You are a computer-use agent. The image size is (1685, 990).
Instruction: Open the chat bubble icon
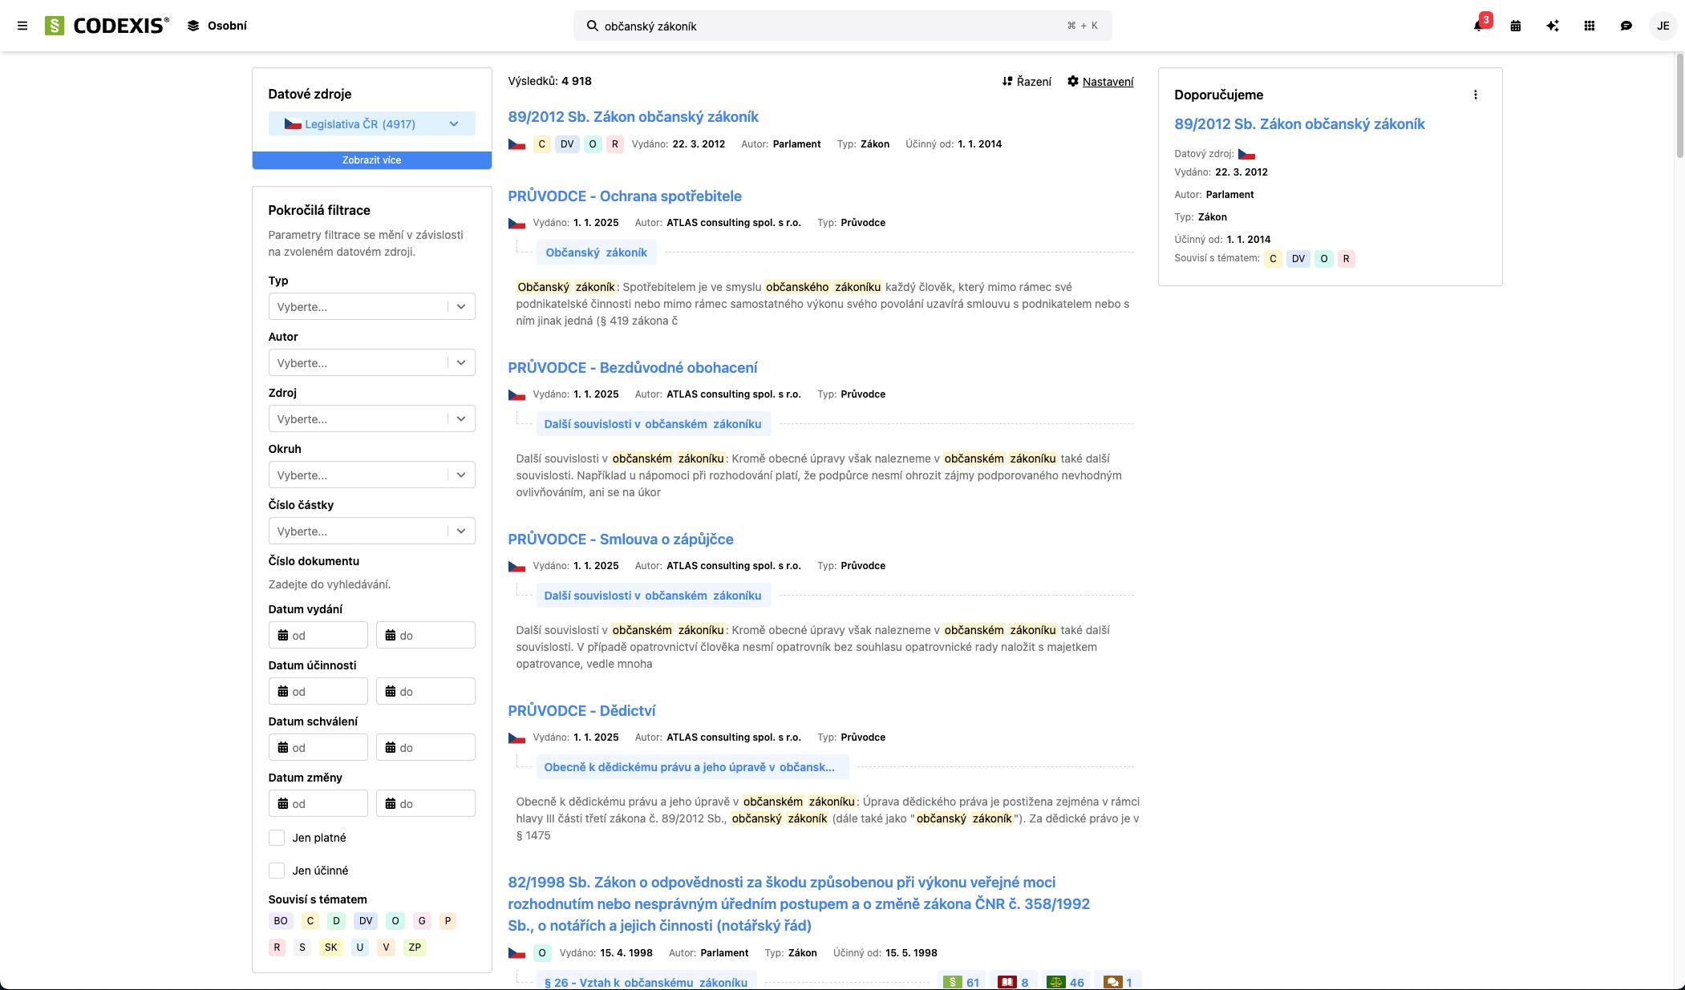1626,26
